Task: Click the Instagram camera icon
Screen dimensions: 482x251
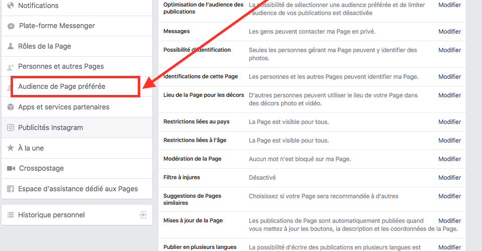Action: (11, 128)
